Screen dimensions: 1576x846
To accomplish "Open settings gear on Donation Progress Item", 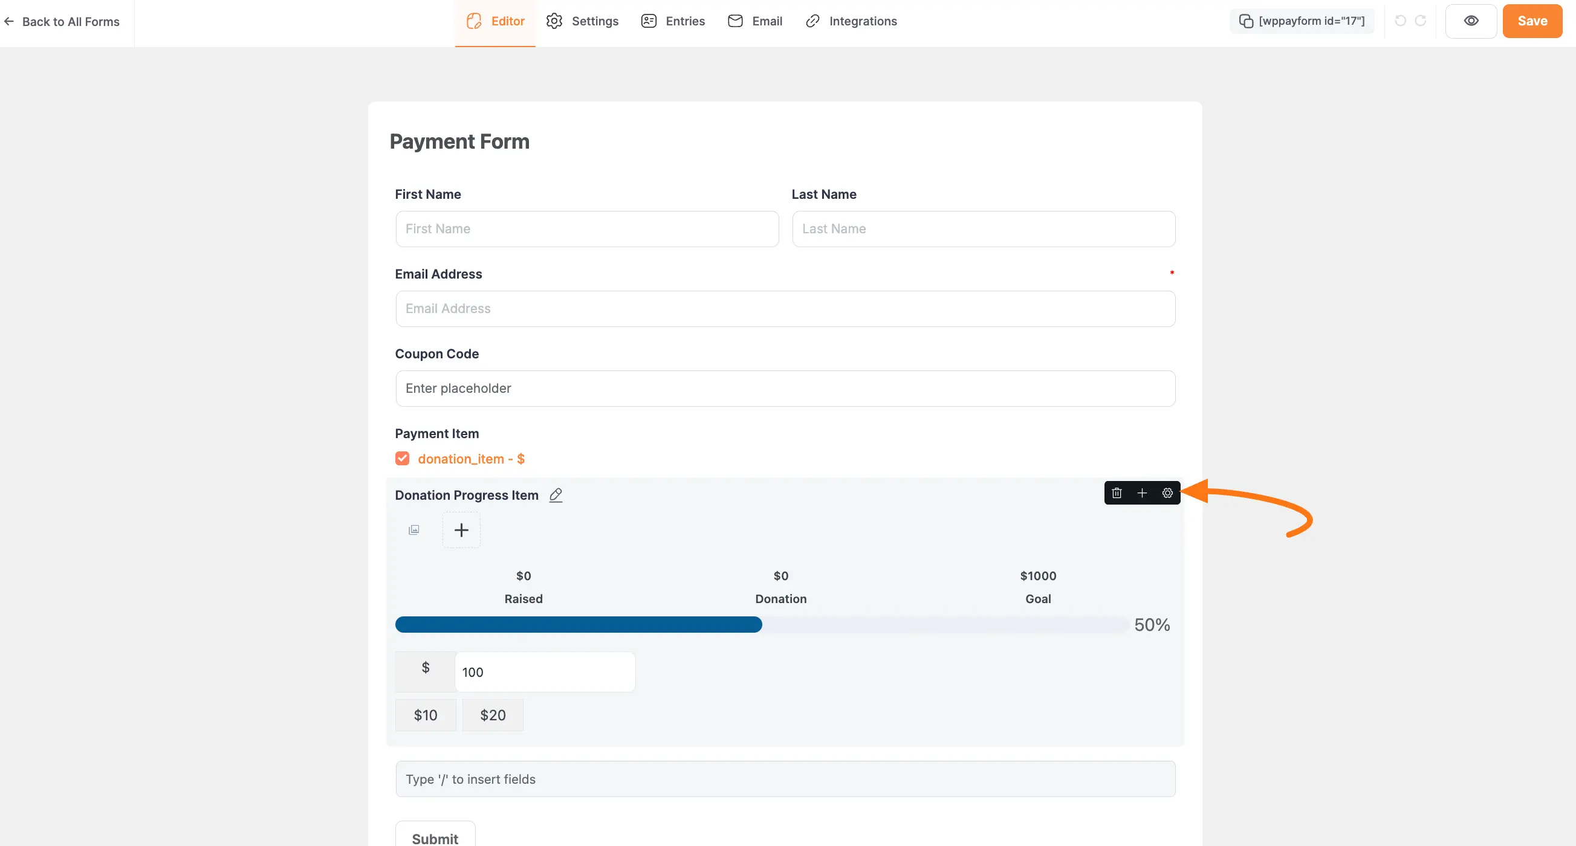I will 1167,492.
